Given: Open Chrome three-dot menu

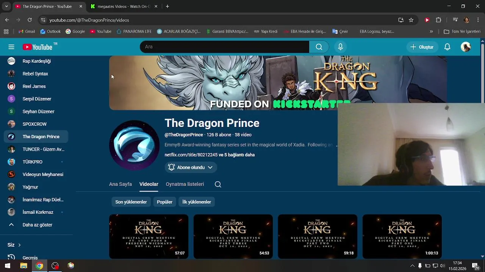Looking at the screenshot, I should point(477,20).
